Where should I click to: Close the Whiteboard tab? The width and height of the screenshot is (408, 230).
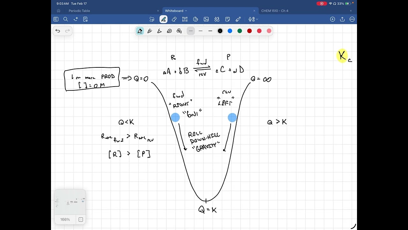point(254,11)
